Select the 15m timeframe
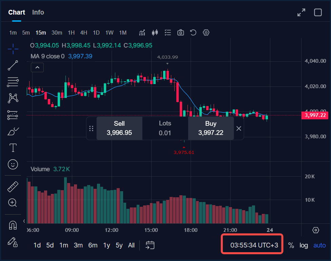This screenshot has width=331, height=261. tap(41, 33)
